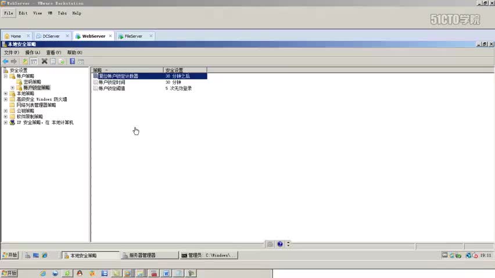
Task: Click the Up one level folder icon
Action: click(25, 61)
